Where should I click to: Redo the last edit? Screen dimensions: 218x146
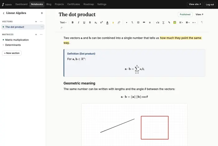coord(61,28)
